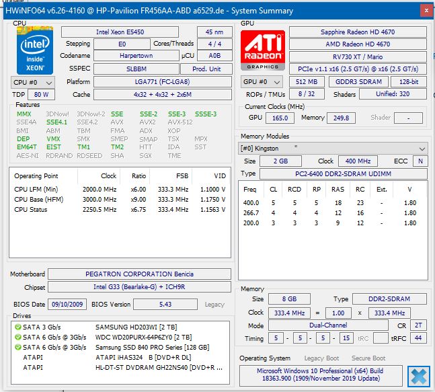Click the SLBBM SSPEC field
Screen dimensions: 435x392
(x=136, y=69)
